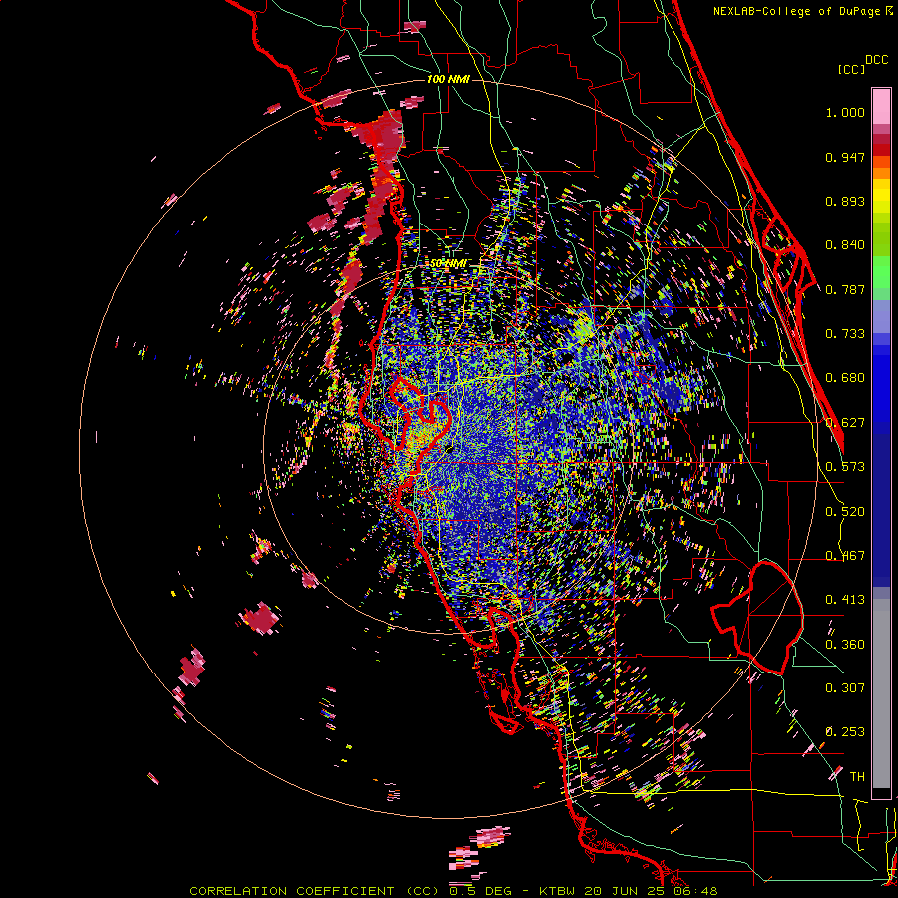
Task: Click the [CC] legend unit label
Action: [851, 69]
